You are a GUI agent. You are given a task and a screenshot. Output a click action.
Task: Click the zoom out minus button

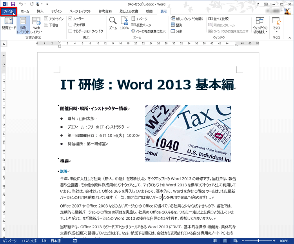point(243,241)
